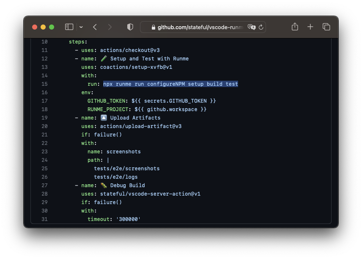Click the highlighted npx runme command
This screenshot has width=362, height=259.
[170, 84]
